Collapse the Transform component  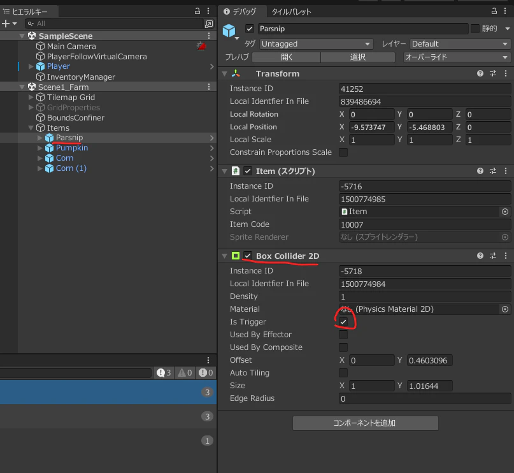tap(225, 74)
